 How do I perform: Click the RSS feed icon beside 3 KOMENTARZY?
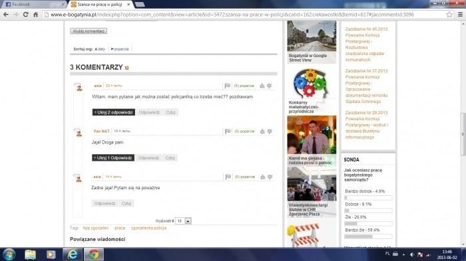127,68
